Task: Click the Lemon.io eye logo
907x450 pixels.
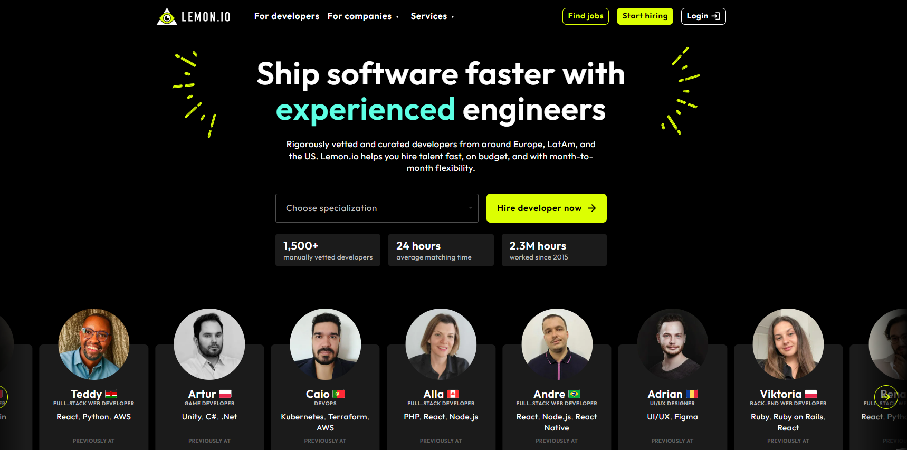Action: point(167,17)
